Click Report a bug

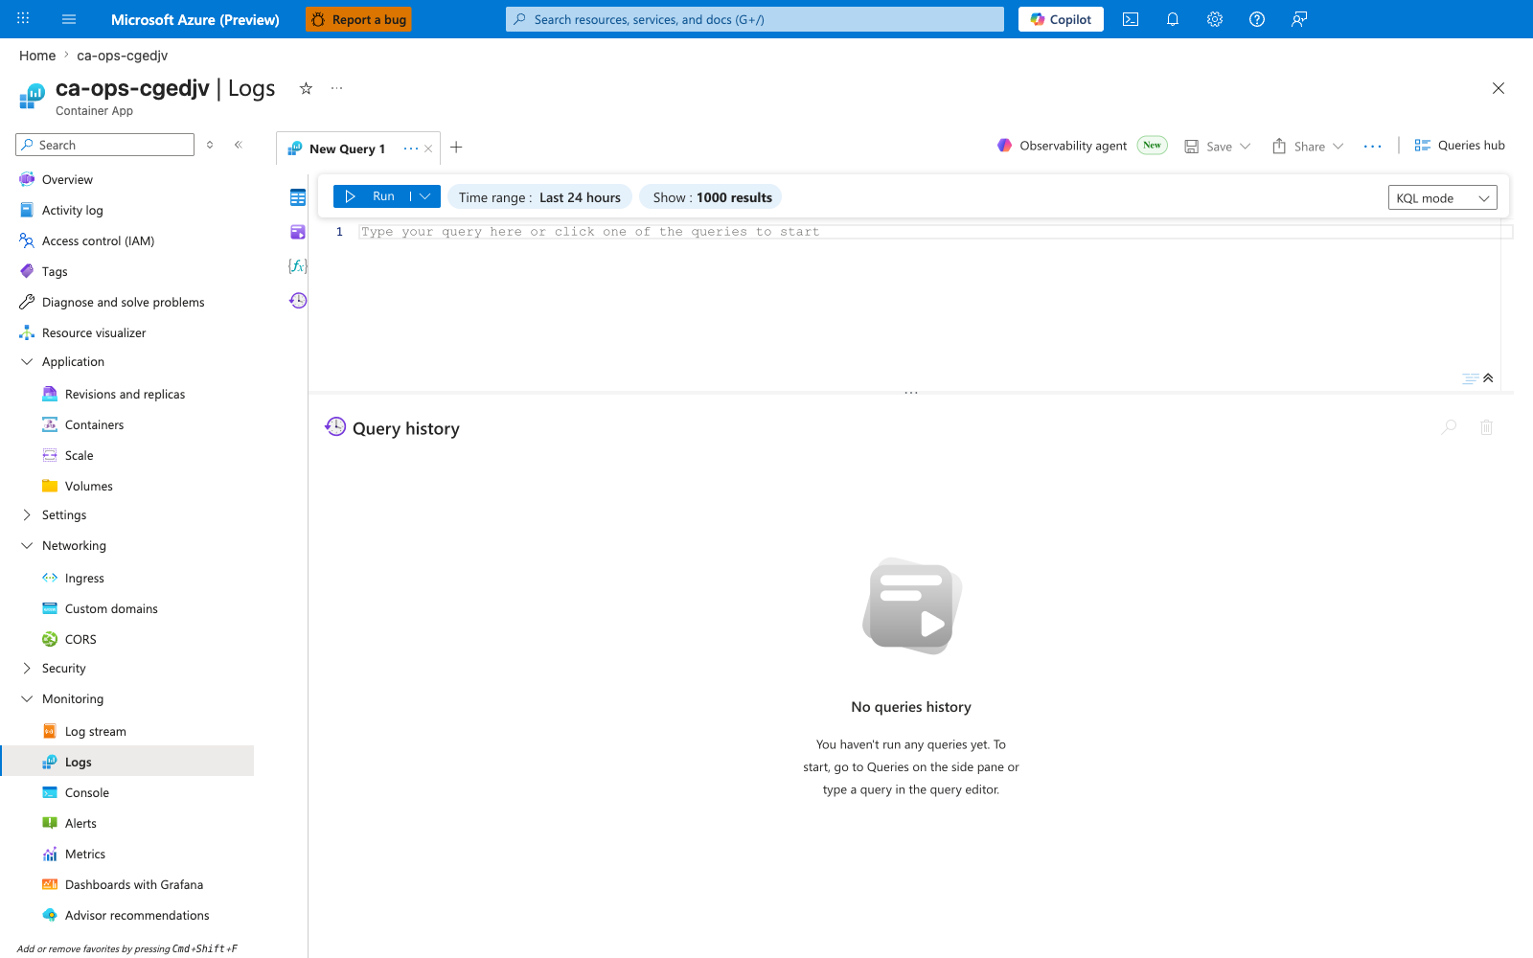pyautogui.click(x=358, y=19)
